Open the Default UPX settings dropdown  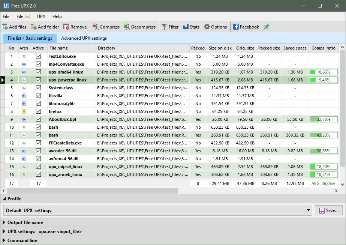[x=309, y=210]
